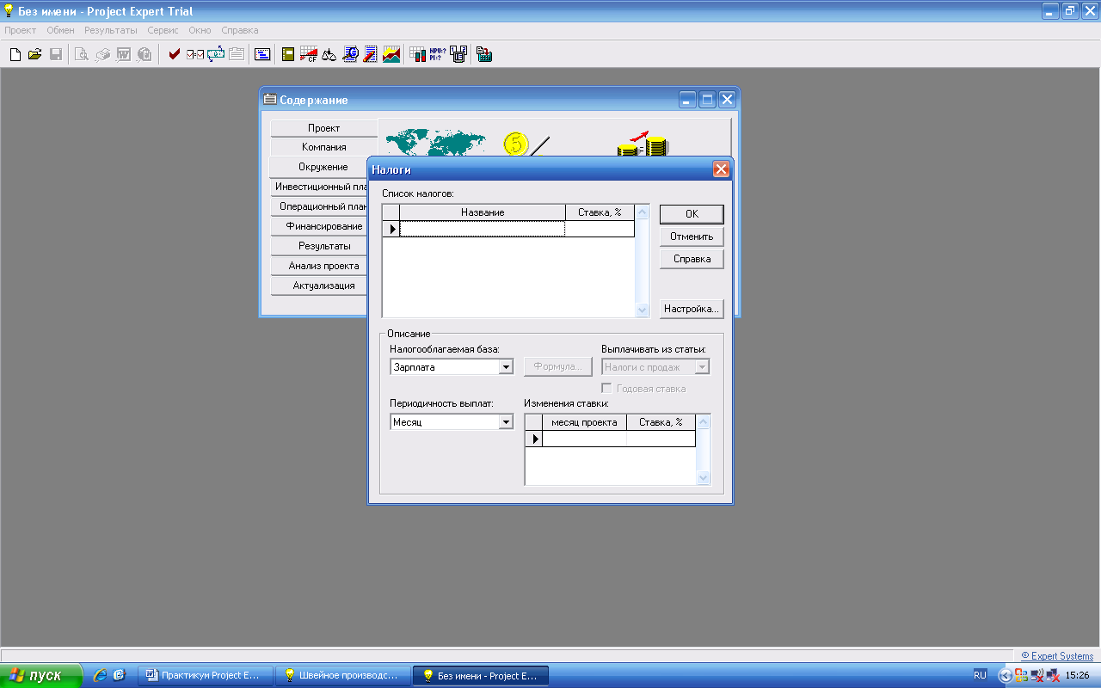
Task: Click the пуск Start button
Action: (41, 676)
